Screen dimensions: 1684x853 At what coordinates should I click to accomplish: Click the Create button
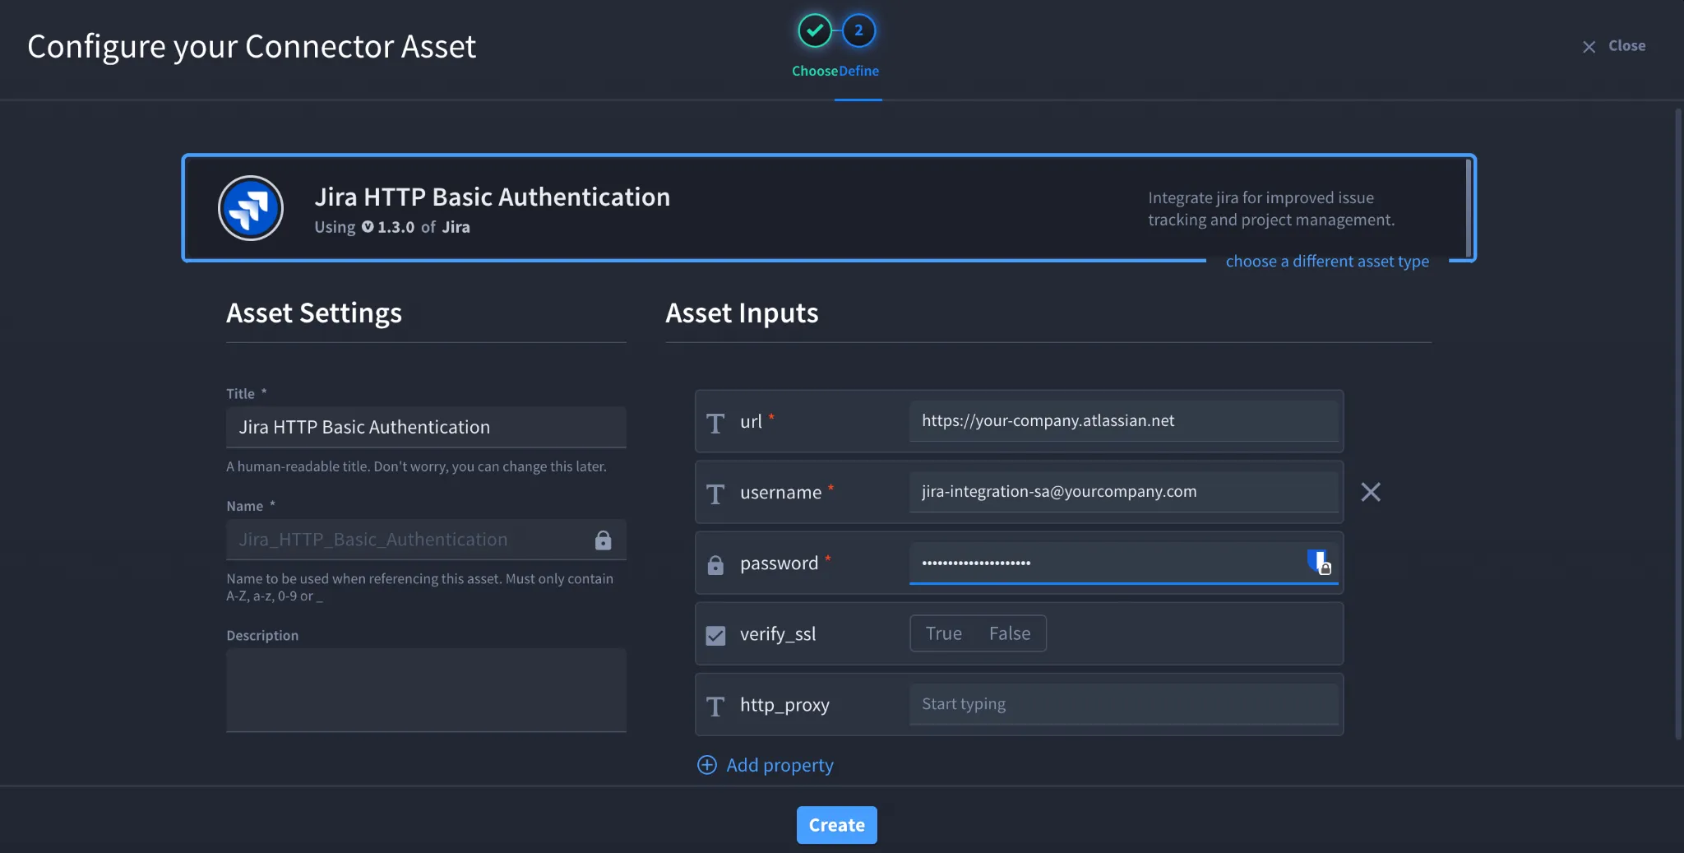pyautogui.click(x=837, y=825)
